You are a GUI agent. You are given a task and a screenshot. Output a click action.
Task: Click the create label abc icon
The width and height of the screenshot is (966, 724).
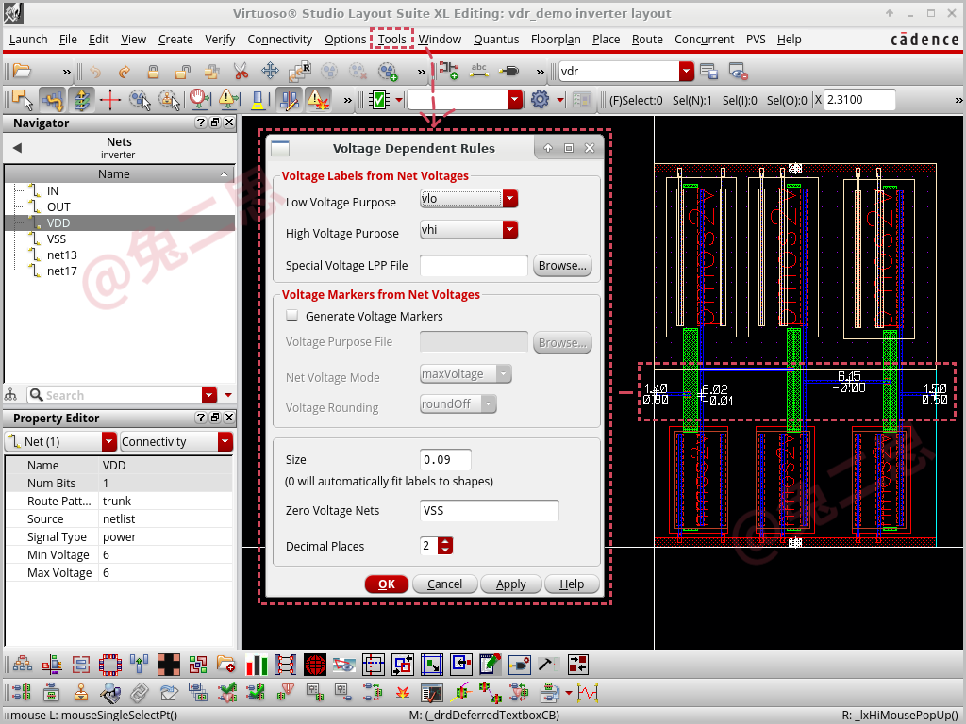click(x=477, y=70)
